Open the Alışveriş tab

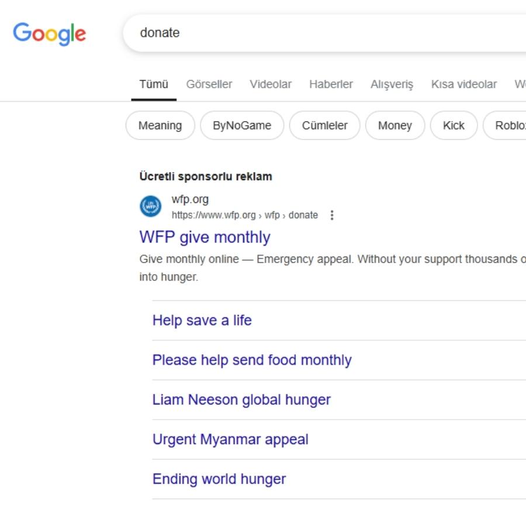[x=392, y=84]
